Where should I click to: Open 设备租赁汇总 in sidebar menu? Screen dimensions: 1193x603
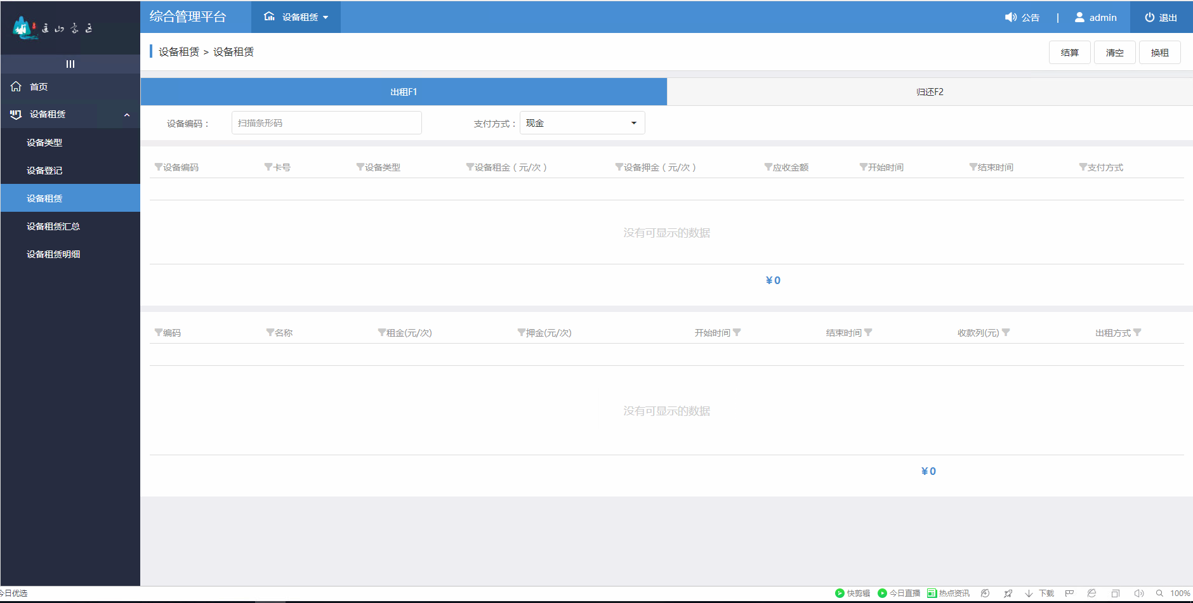coord(53,226)
